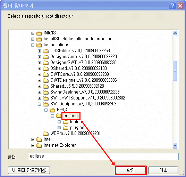Click the scrollbar up arrow

175,33
